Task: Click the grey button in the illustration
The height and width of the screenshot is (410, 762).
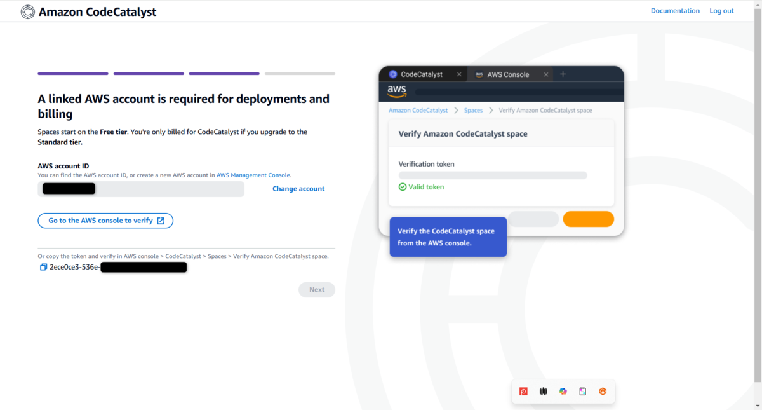Action: click(533, 219)
